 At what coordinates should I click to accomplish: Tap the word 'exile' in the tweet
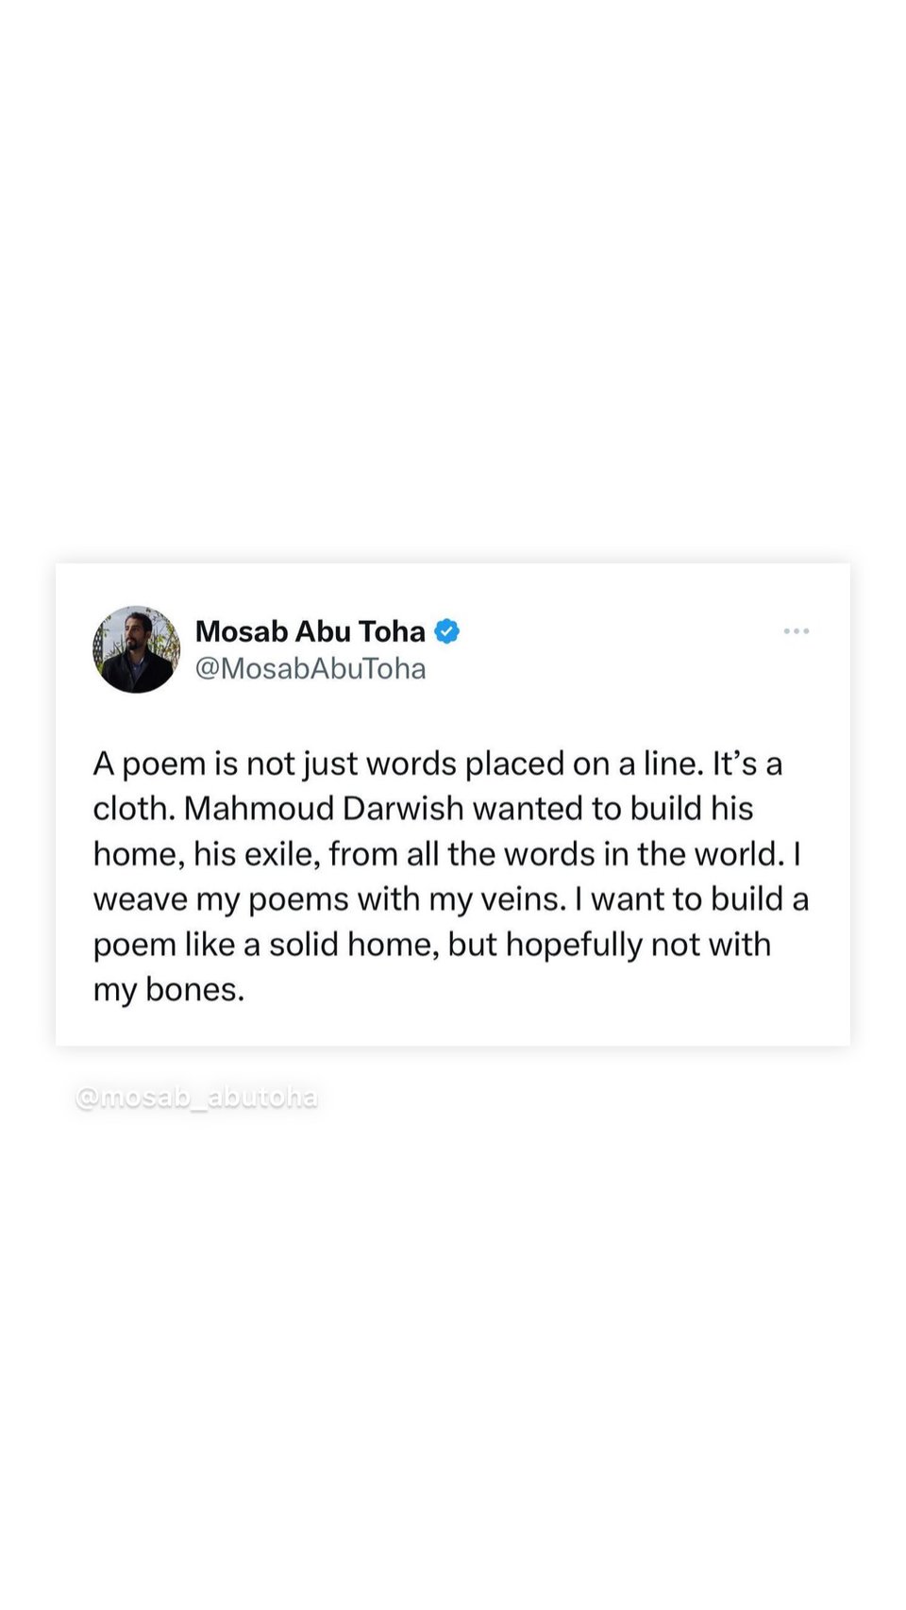tap(284, 854)
